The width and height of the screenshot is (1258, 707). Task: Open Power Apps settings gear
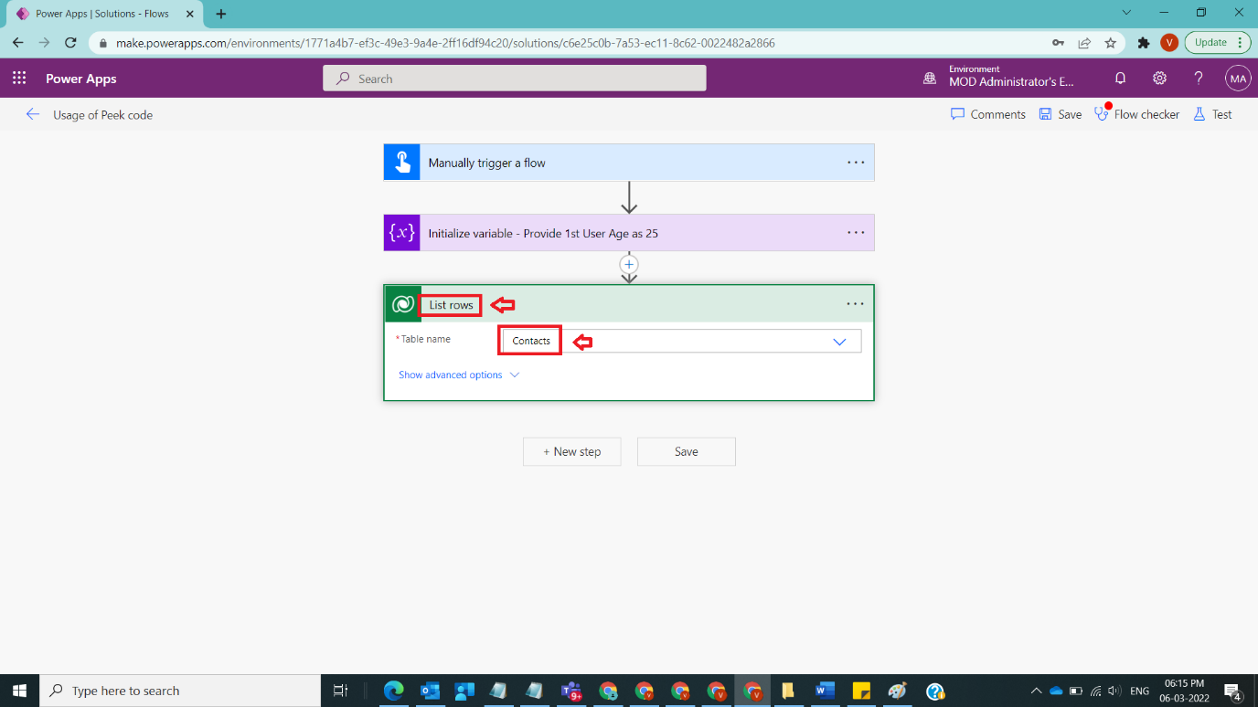(x=1159, y=79)
